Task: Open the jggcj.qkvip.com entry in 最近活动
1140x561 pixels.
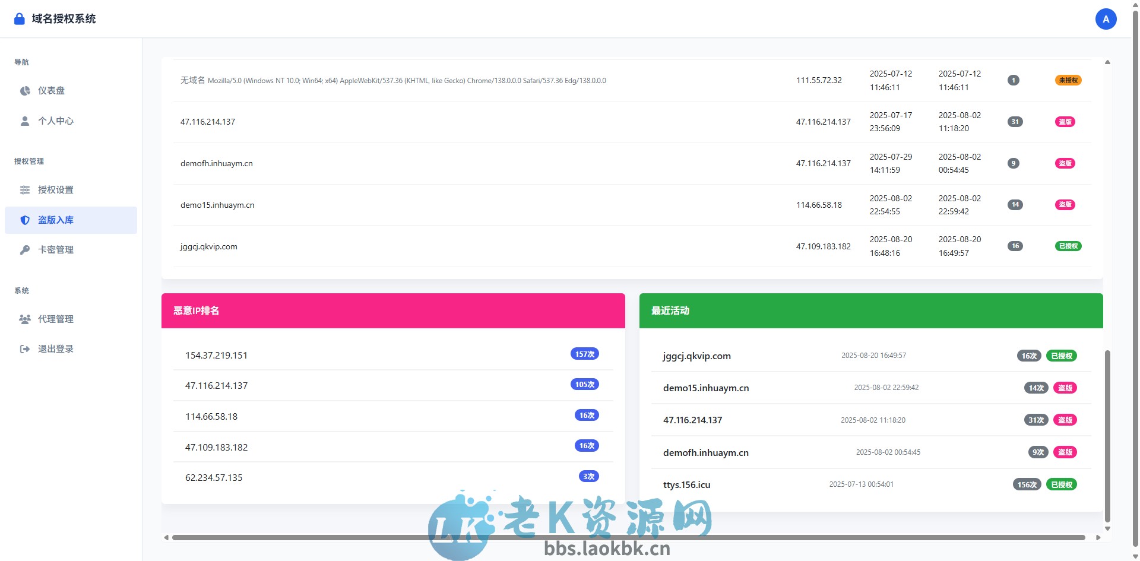Action: 696,356
